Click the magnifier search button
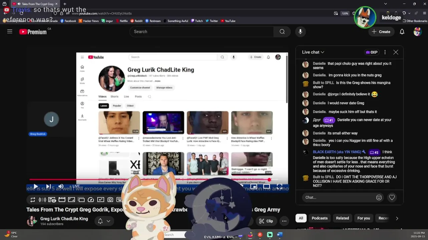The image size is (428, 240). [x=282, y=32]
